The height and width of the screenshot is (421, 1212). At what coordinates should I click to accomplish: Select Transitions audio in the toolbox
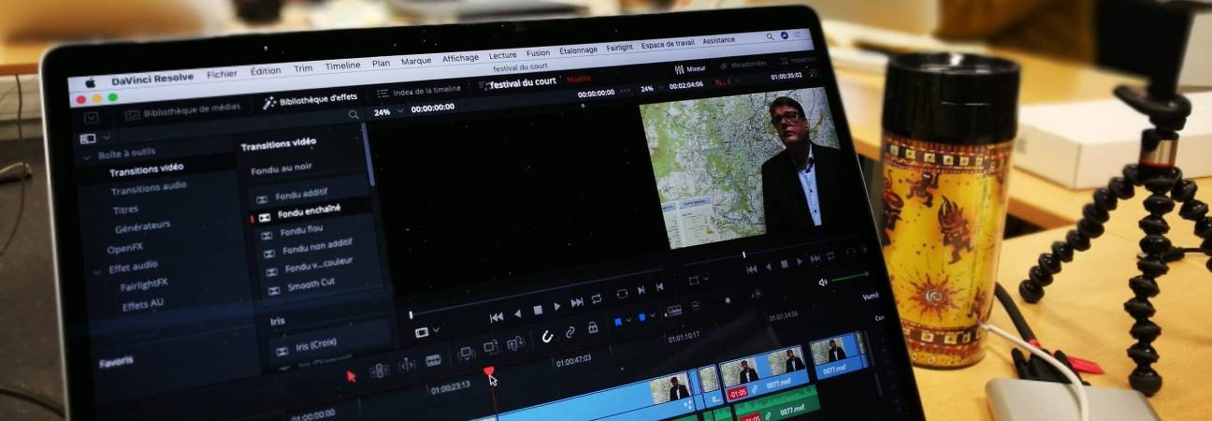(x=148, y=189)
